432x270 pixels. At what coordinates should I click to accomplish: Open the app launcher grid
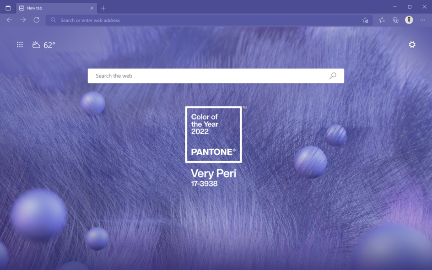20,44
